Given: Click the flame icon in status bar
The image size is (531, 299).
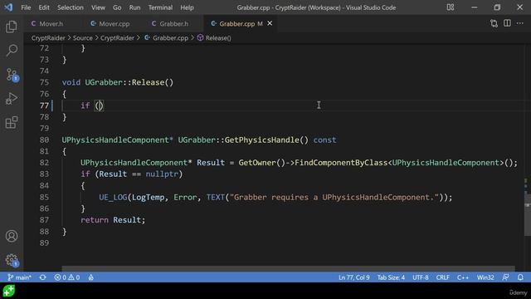Looking at the screenshot, I should (90, 277).
